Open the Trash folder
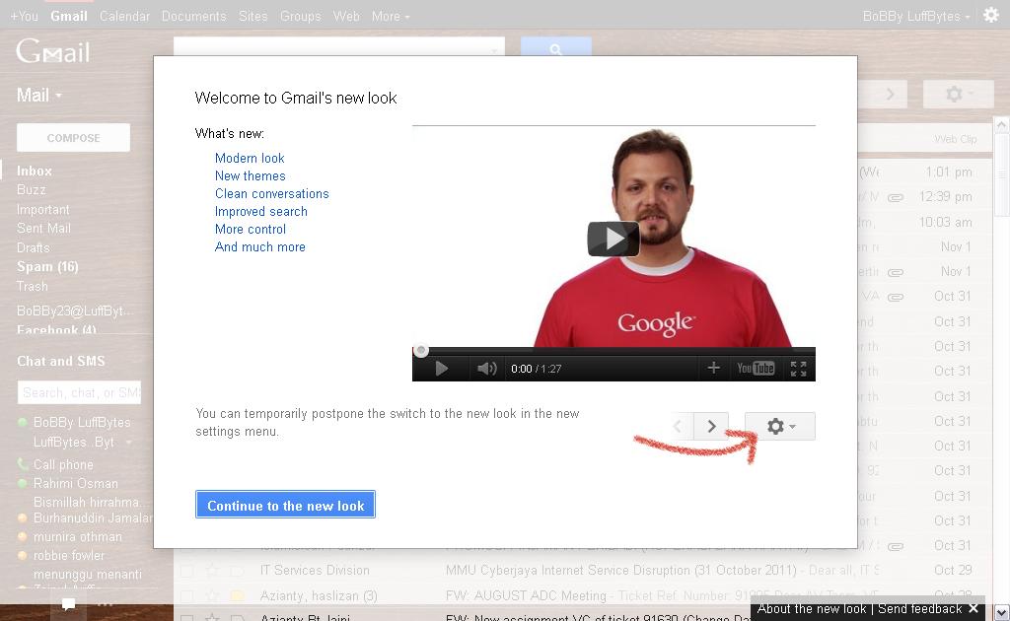Image resolution: width=1010 pixels, height=621 pixels. tap(33, 286)
